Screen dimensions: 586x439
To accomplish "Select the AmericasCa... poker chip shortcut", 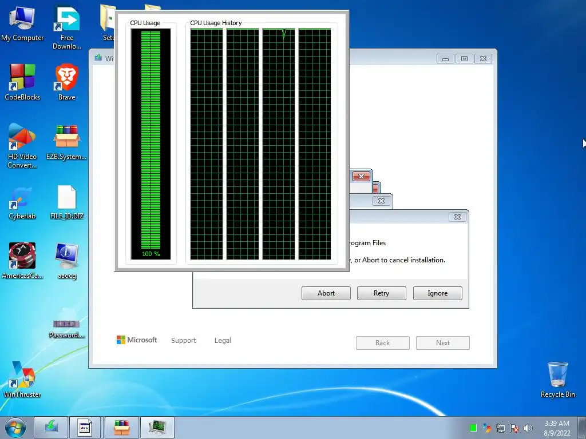I will (22, 261).
